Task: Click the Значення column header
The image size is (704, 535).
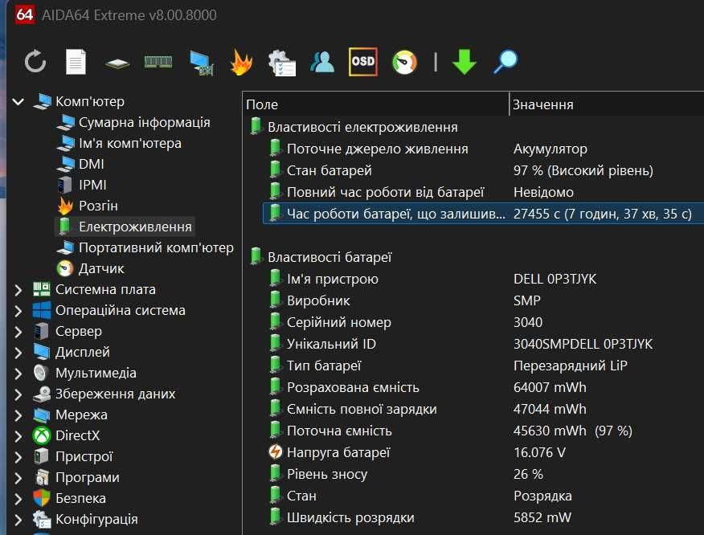Action: pos(607,104)
